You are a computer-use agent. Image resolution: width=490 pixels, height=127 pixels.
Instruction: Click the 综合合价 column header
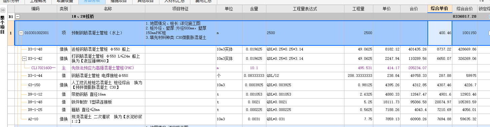coord(464,9)
